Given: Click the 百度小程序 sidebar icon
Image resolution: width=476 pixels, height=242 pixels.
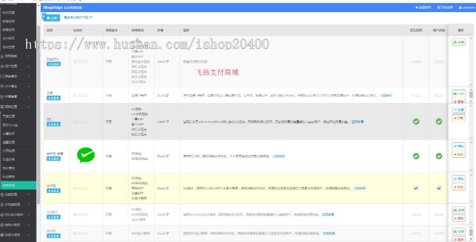Looking at the screenshot, I should tap(2, 235).
